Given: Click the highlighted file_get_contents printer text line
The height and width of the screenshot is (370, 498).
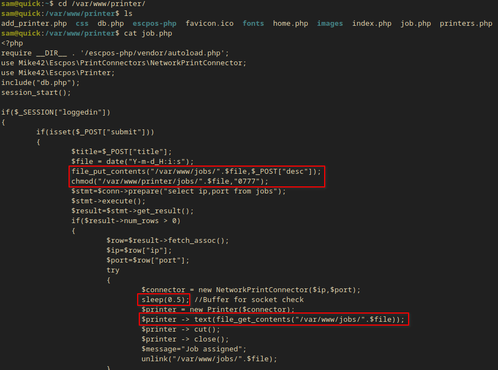Looking at the screenshot, I should point(273,320).
